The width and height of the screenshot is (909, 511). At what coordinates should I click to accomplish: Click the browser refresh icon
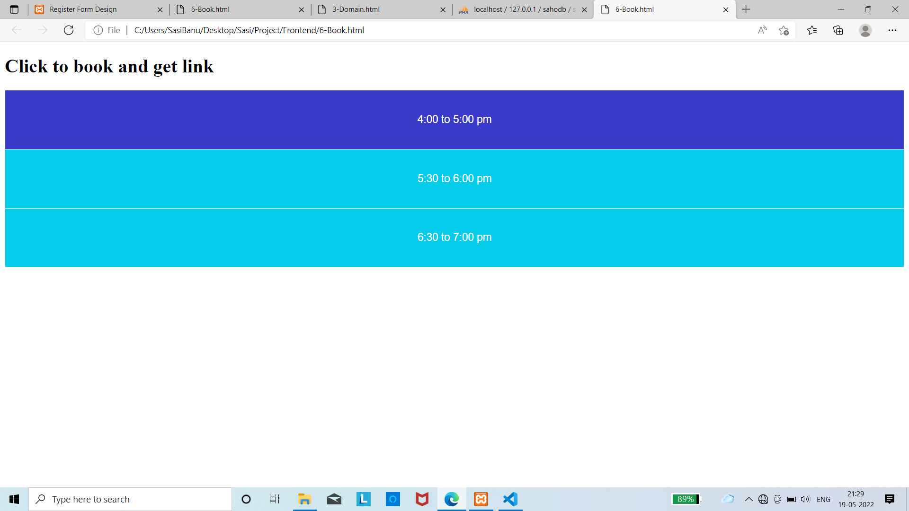pyautogui.click(x=69, y=30)
